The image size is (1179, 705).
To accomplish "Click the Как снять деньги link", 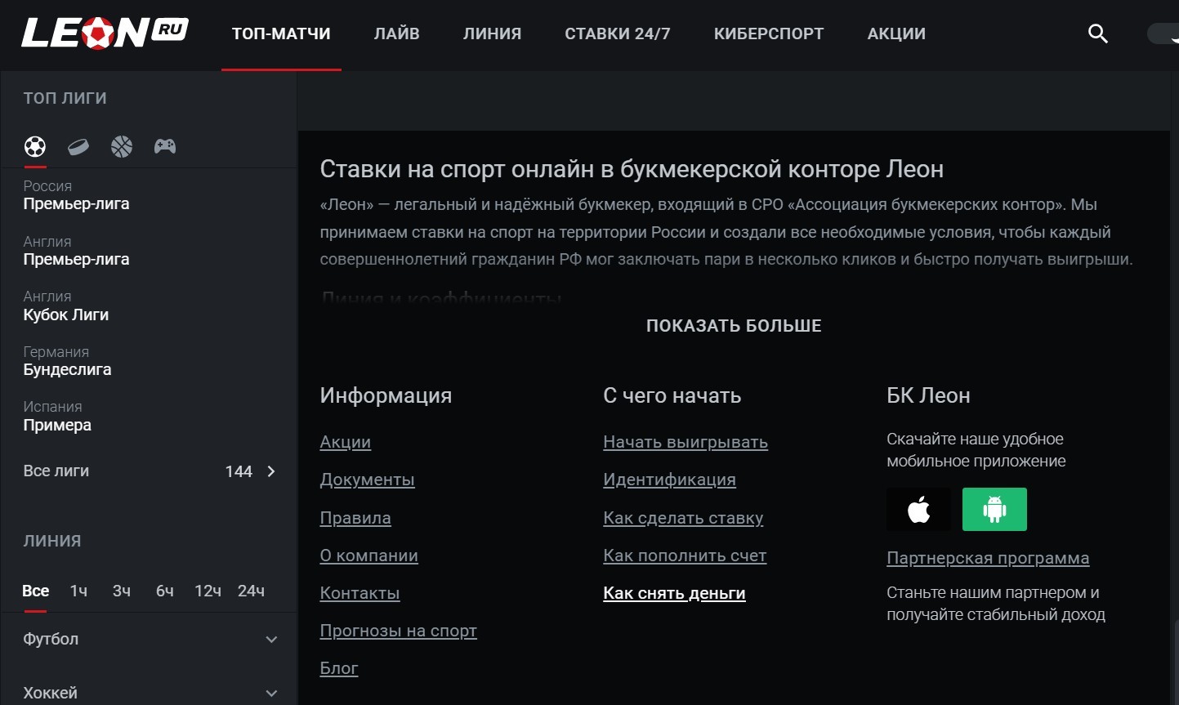I will [x=674, y=593].
